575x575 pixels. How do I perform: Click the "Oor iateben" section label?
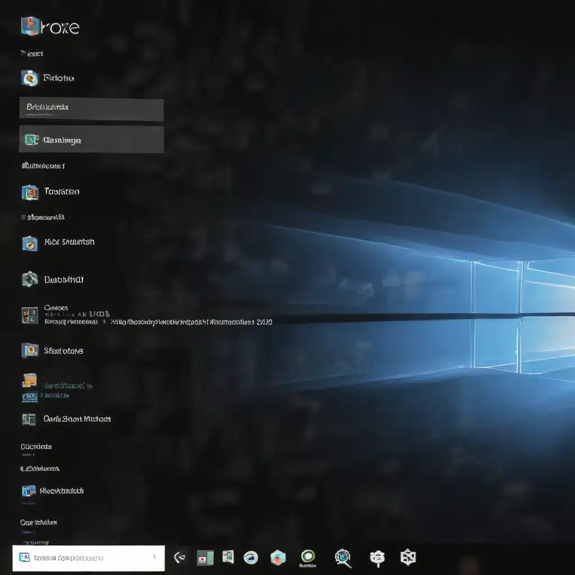(x=39, y=522)
